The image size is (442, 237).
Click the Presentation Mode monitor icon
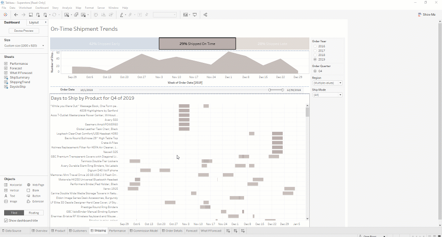194,15
